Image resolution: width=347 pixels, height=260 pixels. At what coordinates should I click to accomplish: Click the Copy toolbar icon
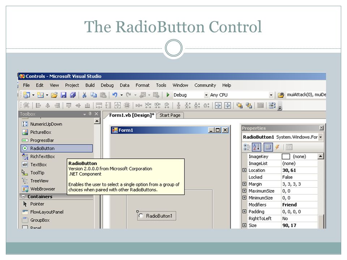pos(94,95)
